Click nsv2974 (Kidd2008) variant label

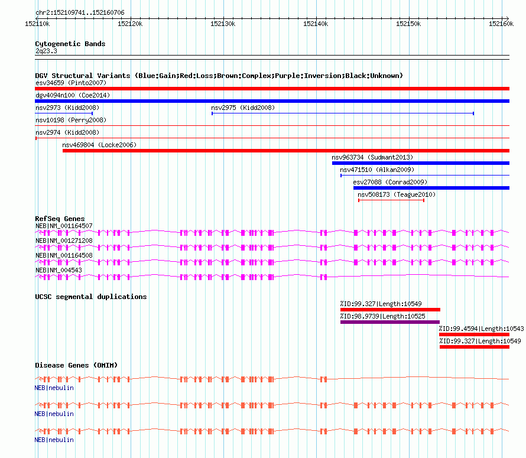click(x=67, y=132)
